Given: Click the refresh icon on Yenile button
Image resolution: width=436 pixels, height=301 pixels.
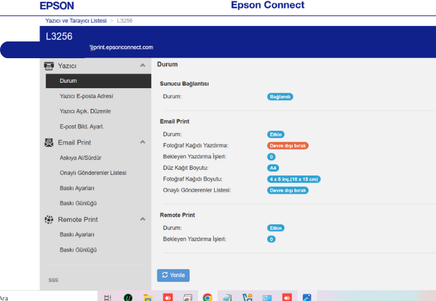Looking at the screenshot, I should pos(164,275).
